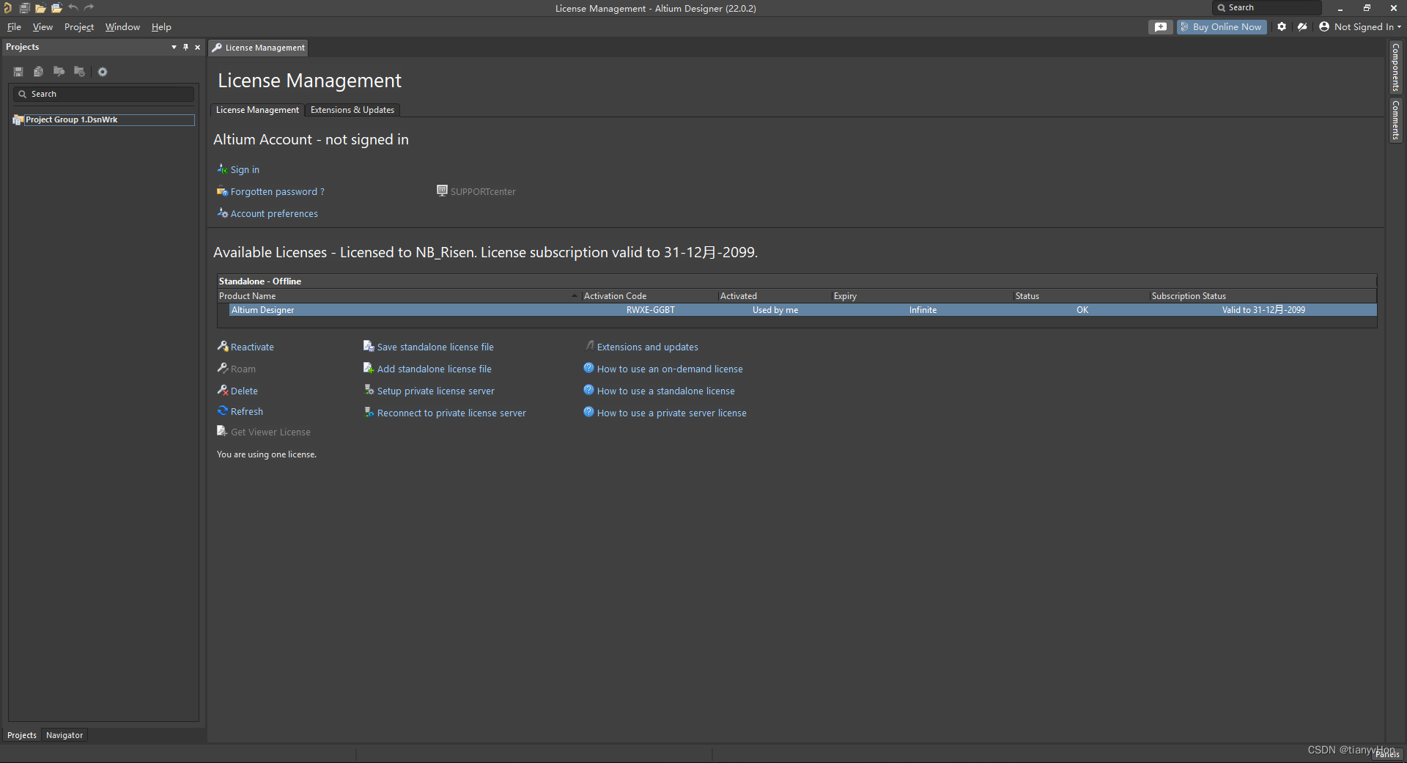Click the disconnected server status icon

[1302, 27]
